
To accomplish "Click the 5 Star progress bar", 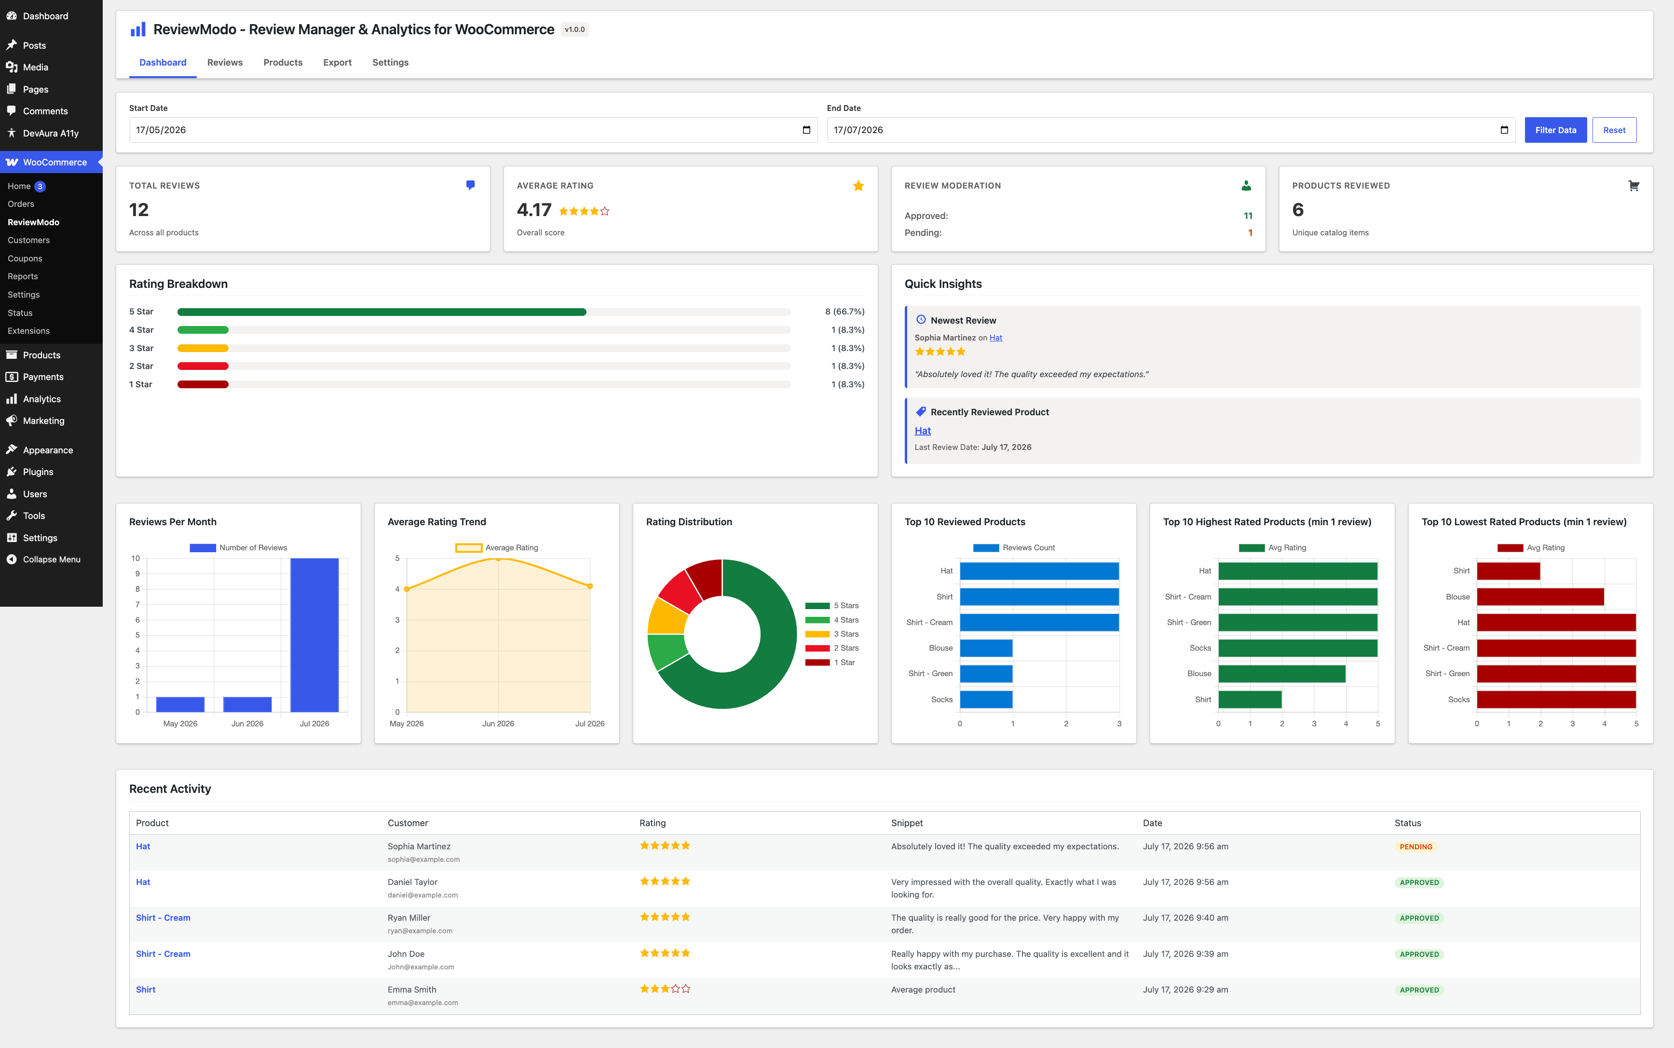I will pos(484,312).
